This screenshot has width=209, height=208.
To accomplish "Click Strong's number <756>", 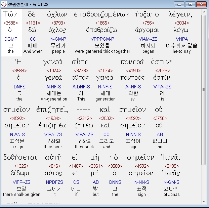I will [148, 23].
